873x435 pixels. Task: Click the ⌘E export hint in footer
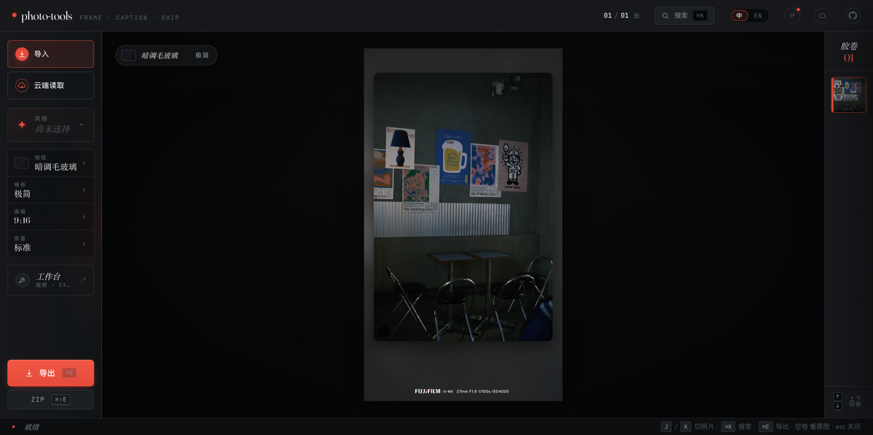[x=766, y=427]
